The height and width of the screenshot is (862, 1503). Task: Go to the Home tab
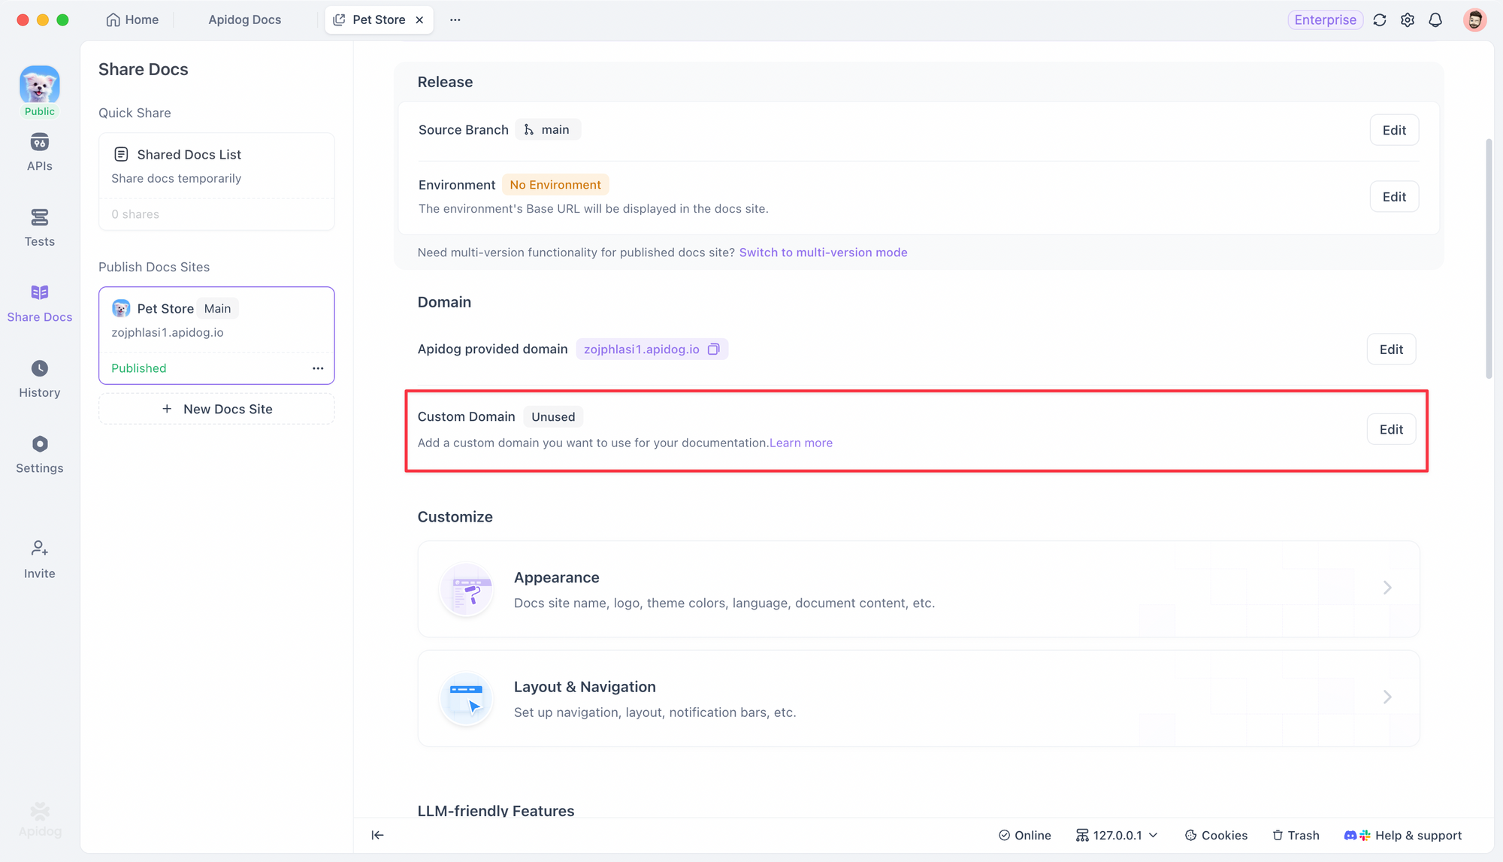(132, 20)
